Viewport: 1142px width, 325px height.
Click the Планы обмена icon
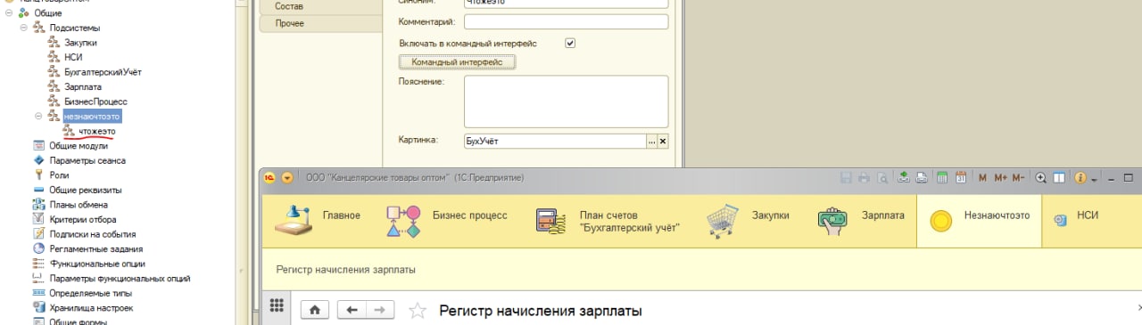point(38,205)
